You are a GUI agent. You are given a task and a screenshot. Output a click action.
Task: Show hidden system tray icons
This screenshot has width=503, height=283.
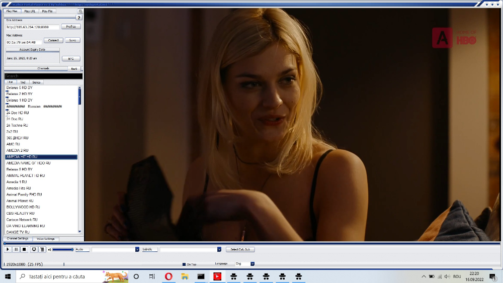tap(424, 276)
